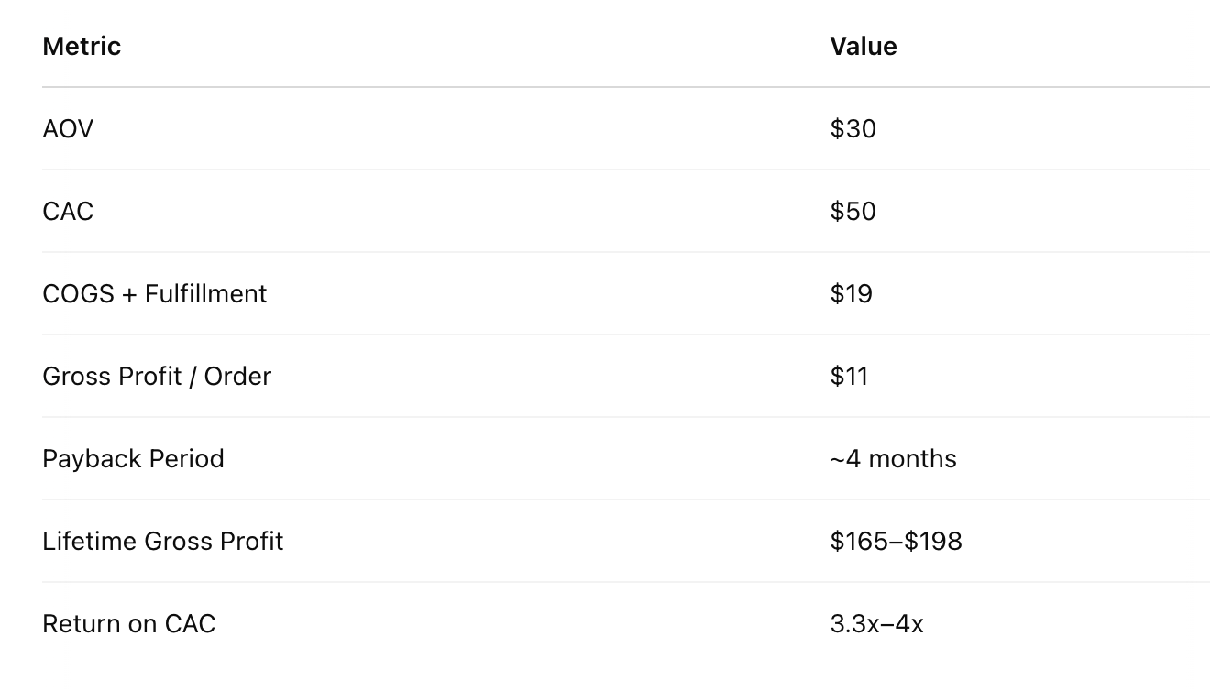Select the Payback Period label
This screenshot has width=1210, height=691.
click(x=133, y=459)
